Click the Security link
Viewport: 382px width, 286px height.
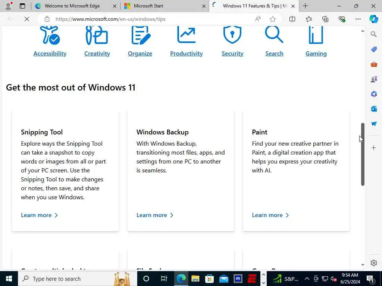[x=232, y=54]
